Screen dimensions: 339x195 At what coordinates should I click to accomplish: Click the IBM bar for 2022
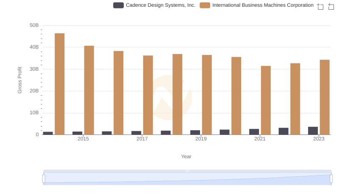point(295,99)
